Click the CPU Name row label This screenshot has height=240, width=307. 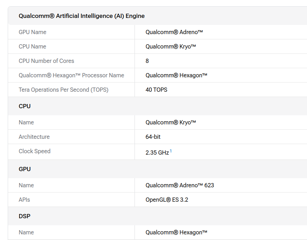tap(32, 46)
